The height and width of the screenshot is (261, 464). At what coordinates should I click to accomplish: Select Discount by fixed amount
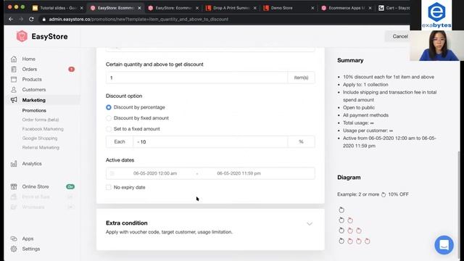point(109,118)
